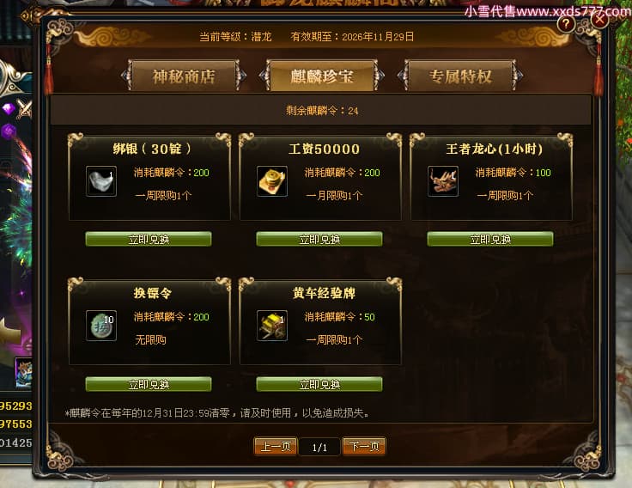Click the green escort swap token icon

tap(101, 326)
